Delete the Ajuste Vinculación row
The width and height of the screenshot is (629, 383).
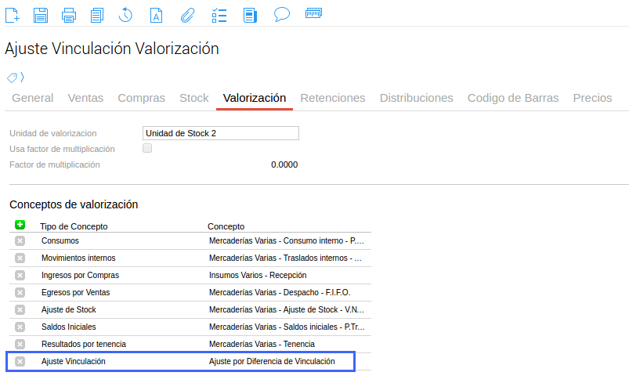(20, 361)
